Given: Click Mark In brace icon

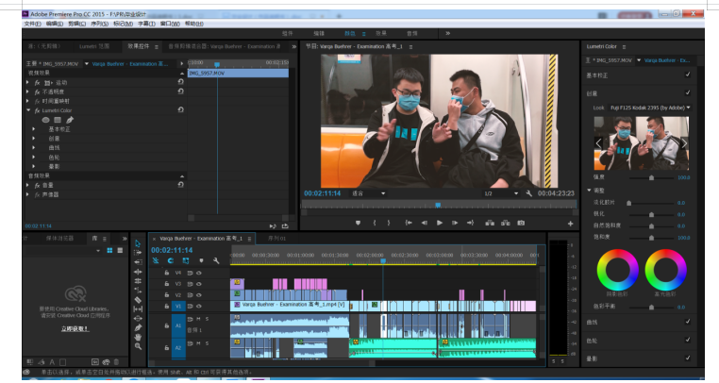Looking at the screenshot, I should click(375, 223).
